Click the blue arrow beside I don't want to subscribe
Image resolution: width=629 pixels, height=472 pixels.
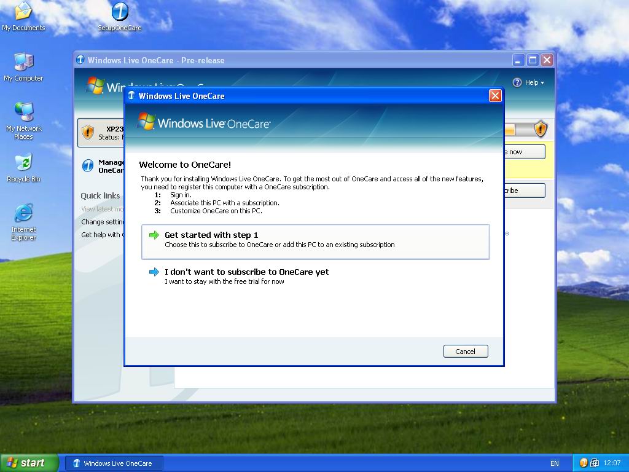(x=154, y=272)
